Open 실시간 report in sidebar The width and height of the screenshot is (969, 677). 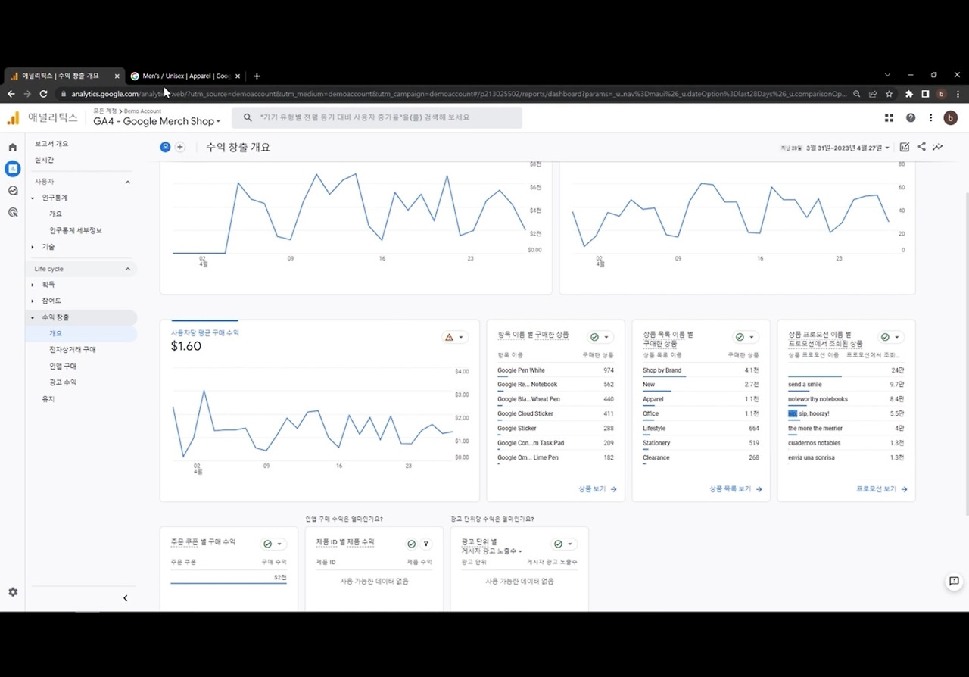[44, 160]
